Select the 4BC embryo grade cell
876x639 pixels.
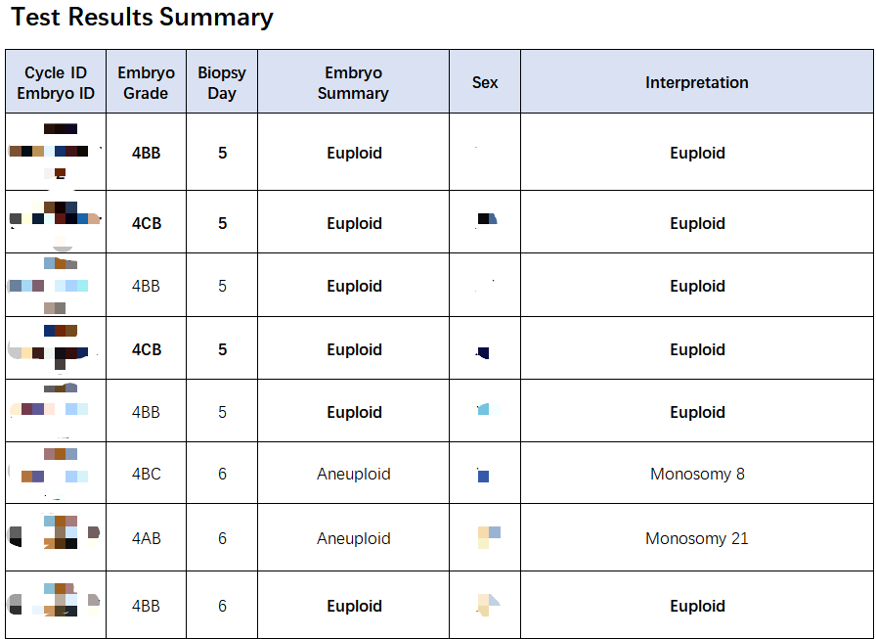pyautogui.click(x=146, y=475)
